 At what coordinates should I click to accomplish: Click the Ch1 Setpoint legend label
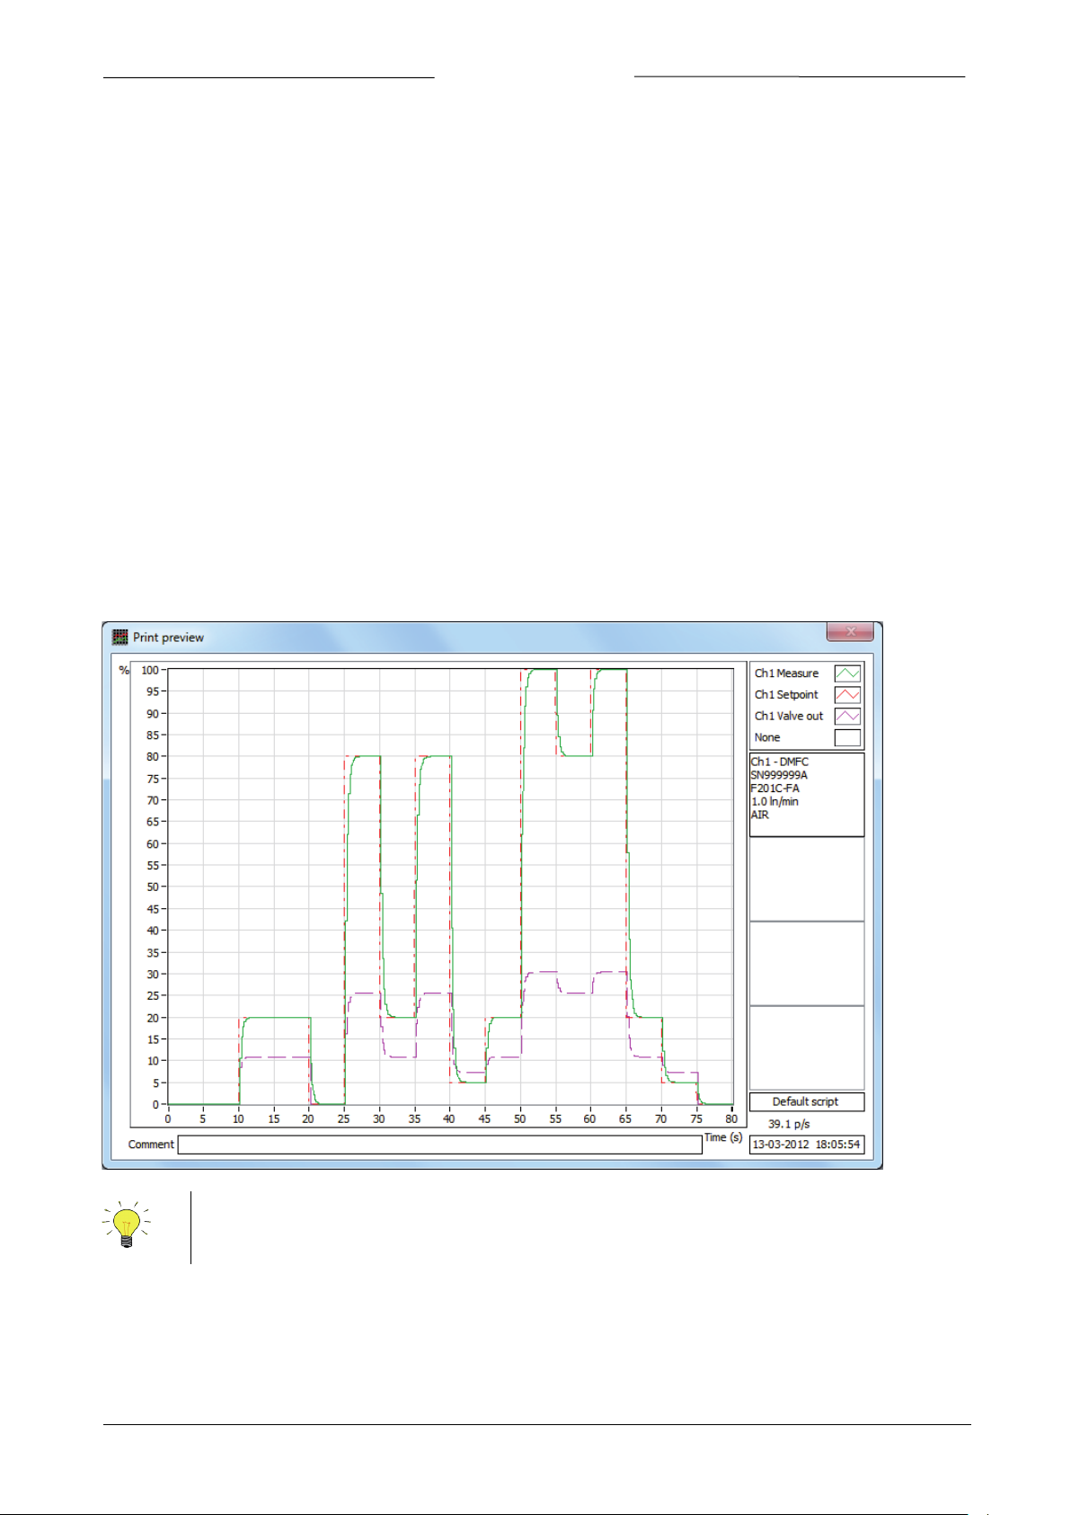[x=786, y=695]
